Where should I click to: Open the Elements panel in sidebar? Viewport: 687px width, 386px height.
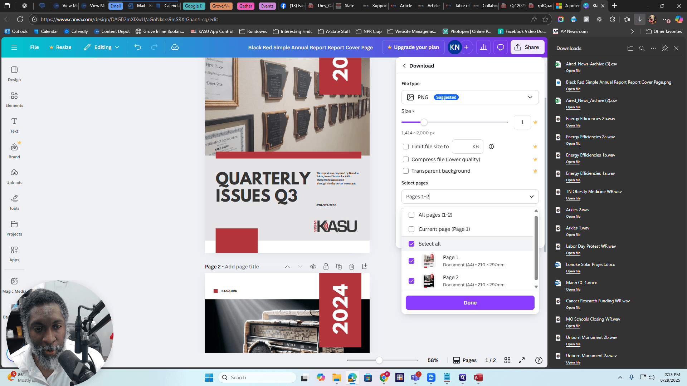(14, 99)
